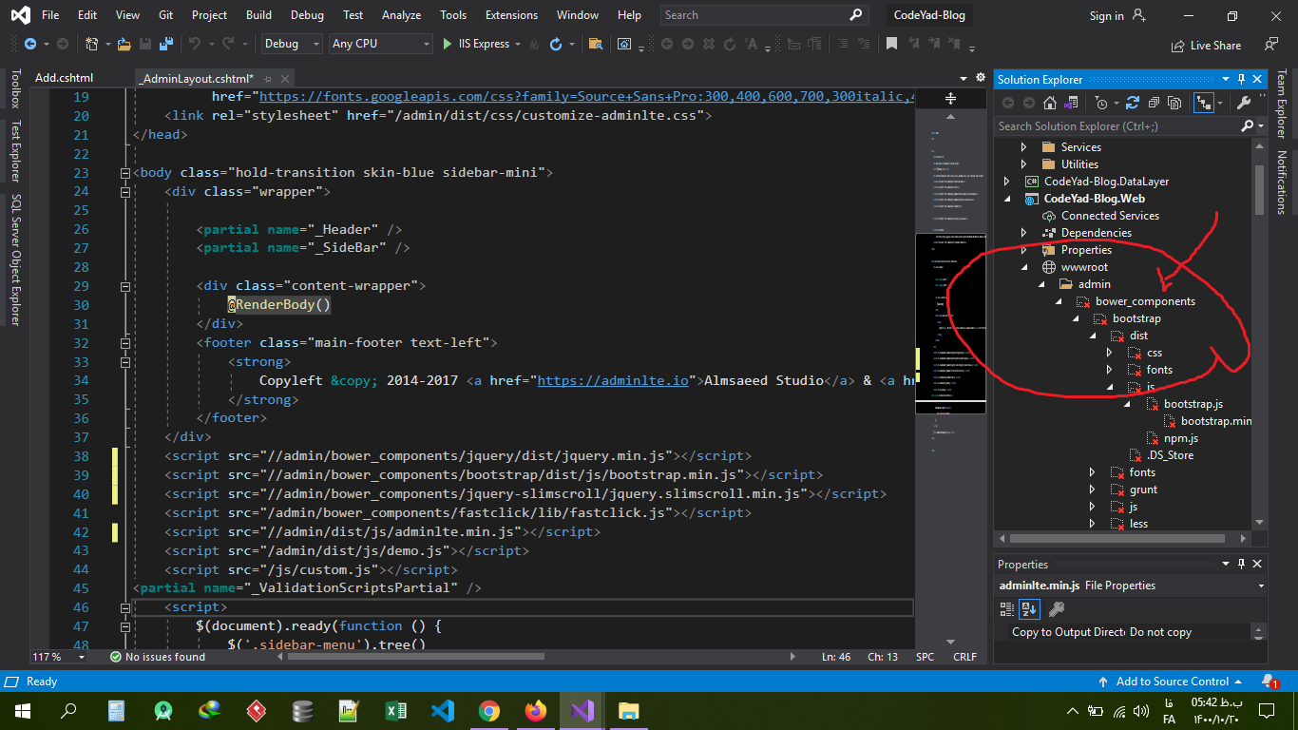Select the bootstrap.js file
The image size is (1298, 730).
(1193, 404)
